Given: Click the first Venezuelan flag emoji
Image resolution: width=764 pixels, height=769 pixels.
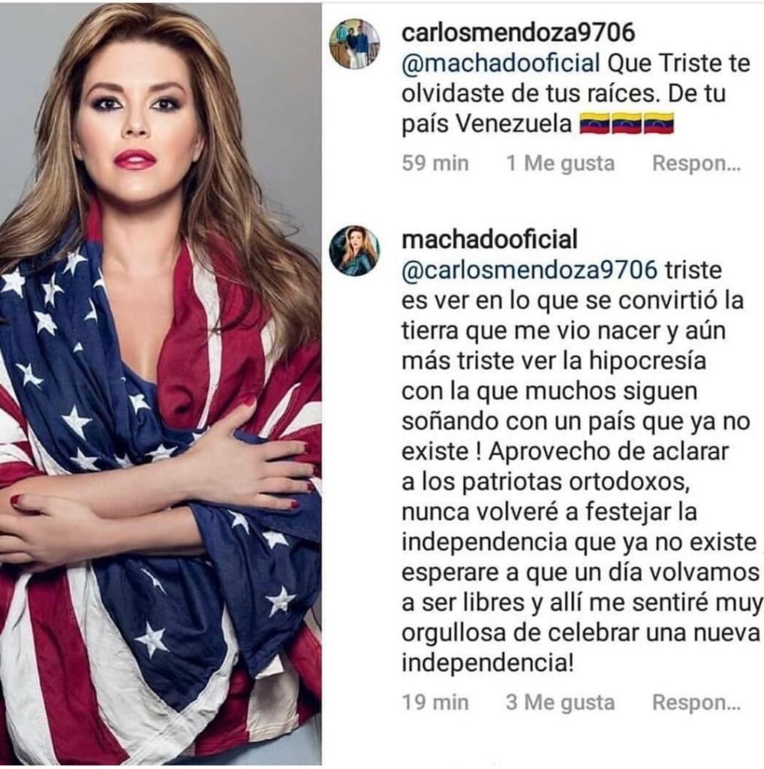Looking at the screenshot, I should click(x=594, y=124).
